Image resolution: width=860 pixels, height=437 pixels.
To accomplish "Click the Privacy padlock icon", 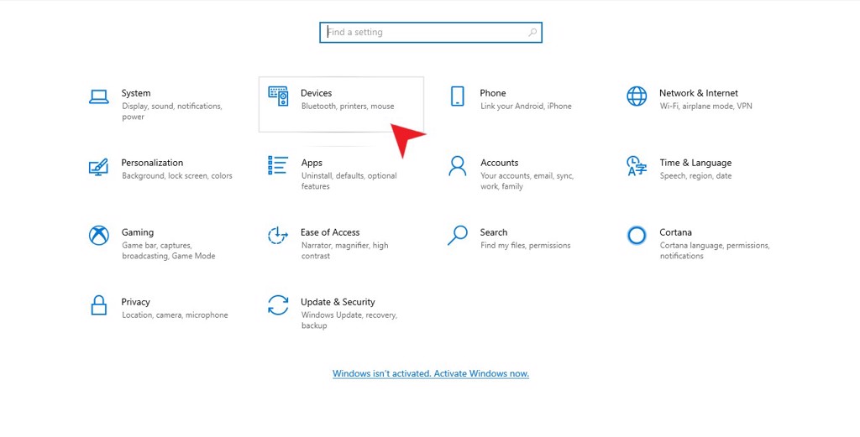I will tap(99, 305).
